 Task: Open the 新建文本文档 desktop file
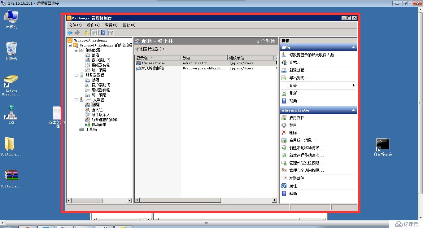tap(57, 117)
